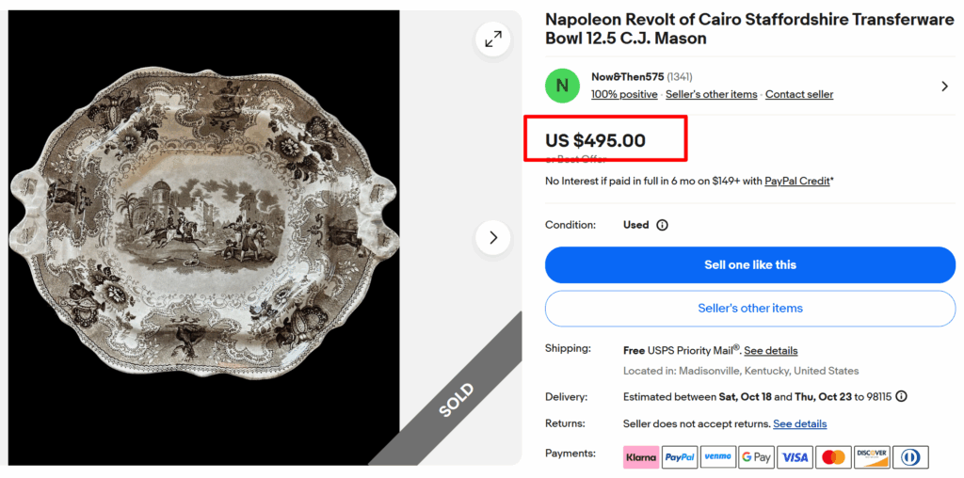View shipping See details link
This screenshot has width=964, height=478.
pos(771,350)
